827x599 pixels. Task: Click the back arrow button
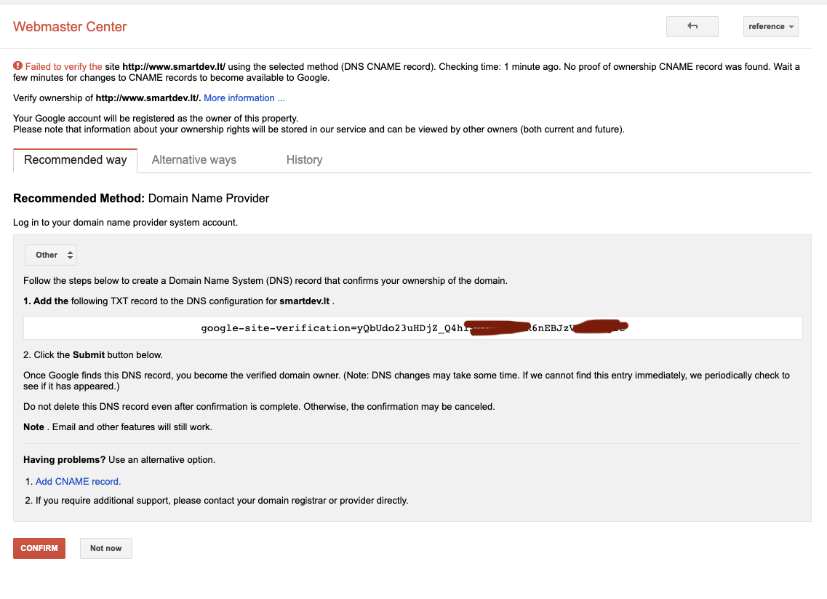[x=692, y=26]
